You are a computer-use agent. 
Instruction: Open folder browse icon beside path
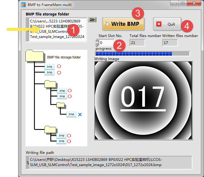tap(92, 19)
